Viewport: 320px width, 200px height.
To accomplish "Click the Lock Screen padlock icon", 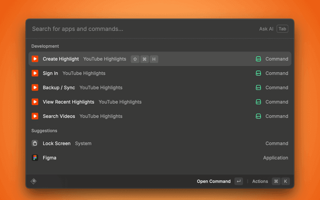I will click(x=35, y=143).
